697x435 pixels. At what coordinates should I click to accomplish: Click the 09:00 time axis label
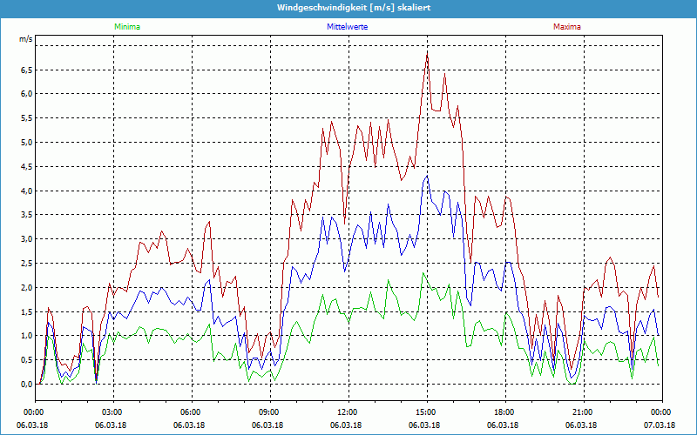click(269, 412)
